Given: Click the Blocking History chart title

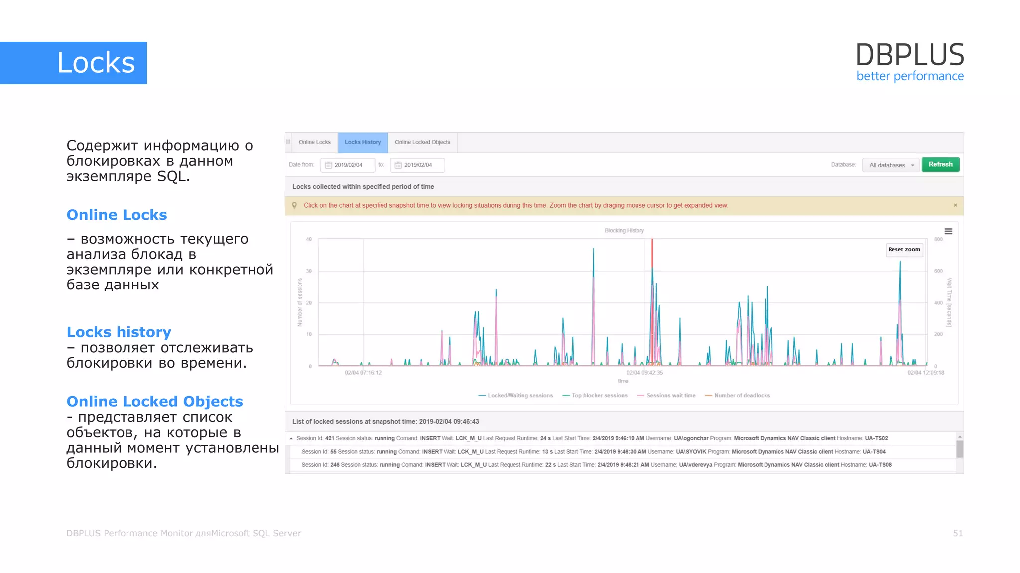Looking at the screenshot, I should tap(624, 231).
